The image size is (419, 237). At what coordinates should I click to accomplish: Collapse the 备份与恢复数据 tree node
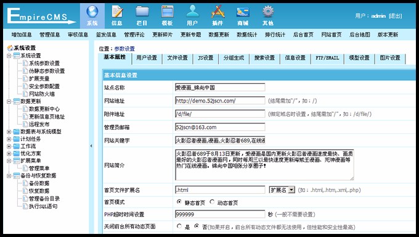[9, 176]
